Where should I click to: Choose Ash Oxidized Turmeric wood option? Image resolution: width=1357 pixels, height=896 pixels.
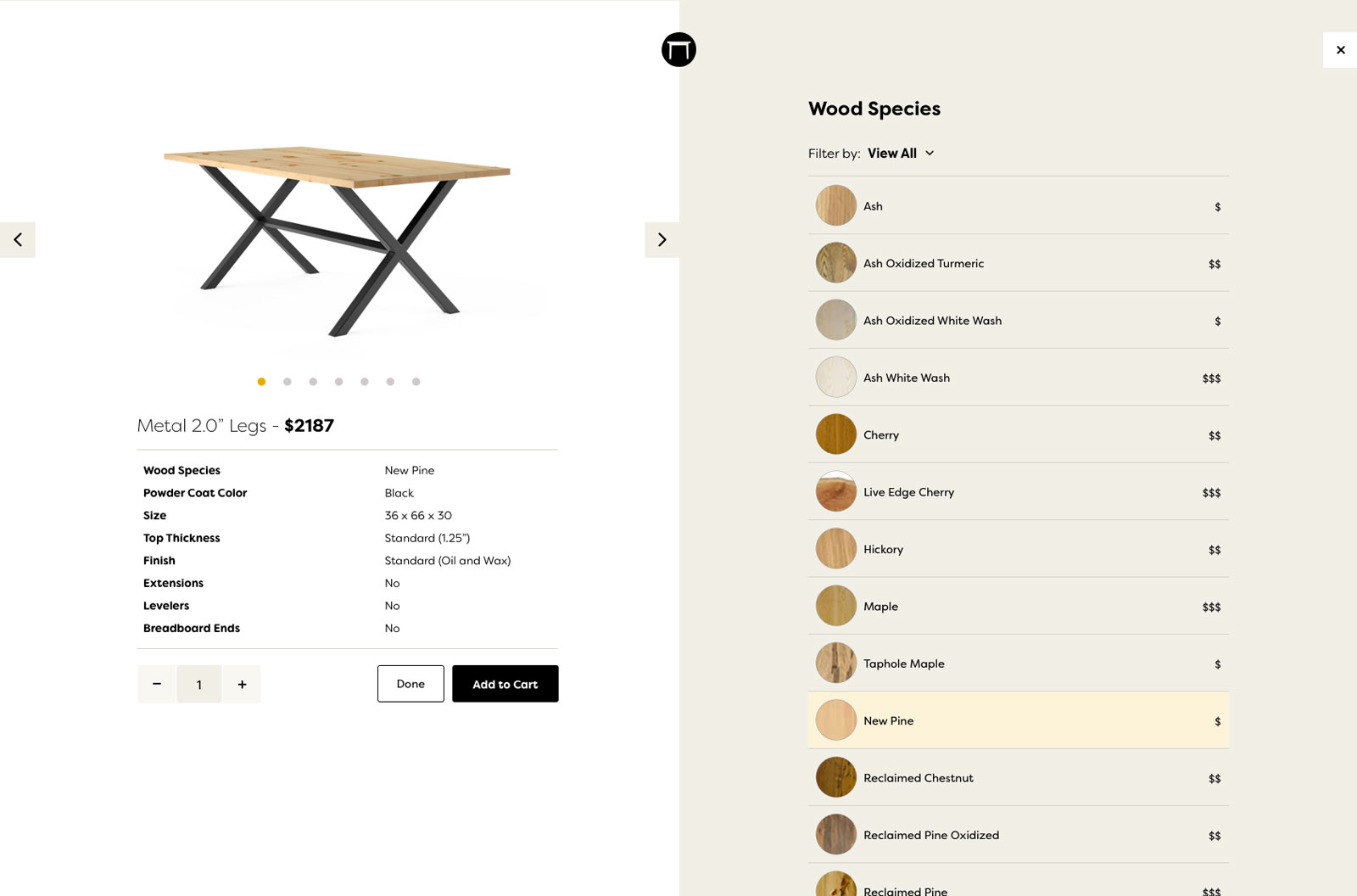click(924, 264)
